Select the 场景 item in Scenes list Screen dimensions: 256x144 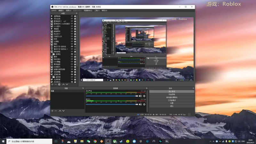68,91
